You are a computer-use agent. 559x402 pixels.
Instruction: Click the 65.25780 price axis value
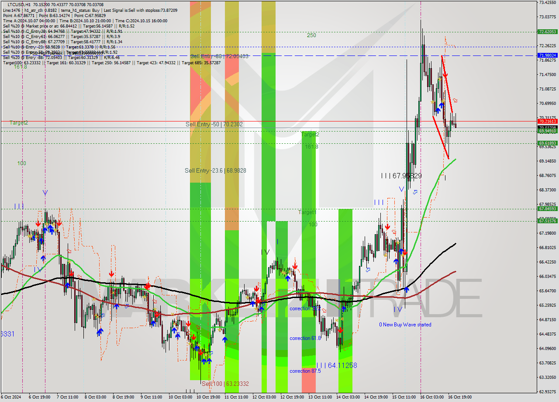tap(548, 305)
